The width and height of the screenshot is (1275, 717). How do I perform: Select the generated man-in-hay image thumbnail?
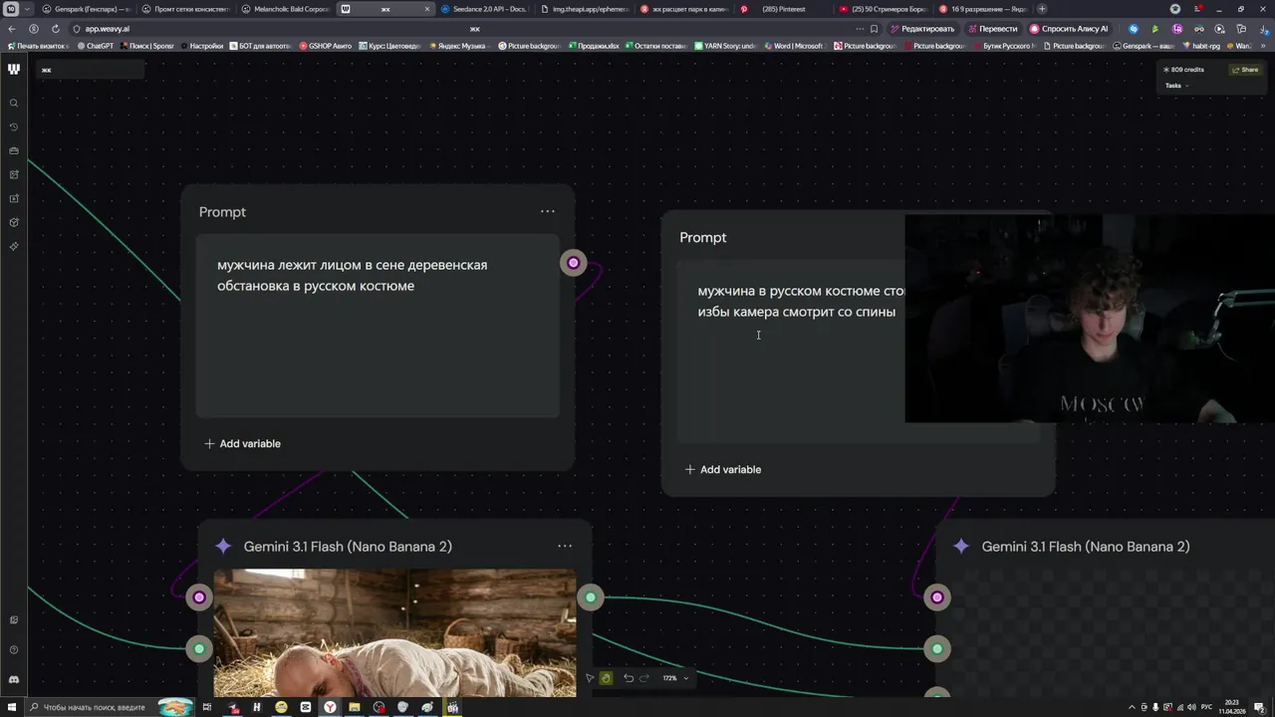pos(394,632)
